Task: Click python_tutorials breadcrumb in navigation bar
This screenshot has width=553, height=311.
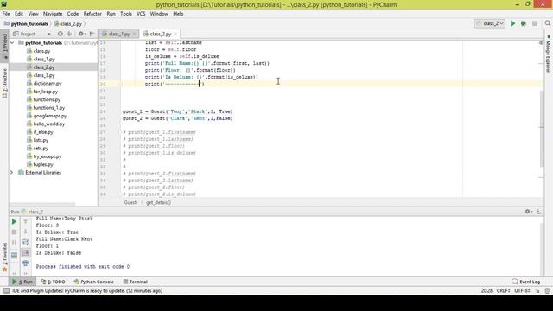Action: pos(29,23)
